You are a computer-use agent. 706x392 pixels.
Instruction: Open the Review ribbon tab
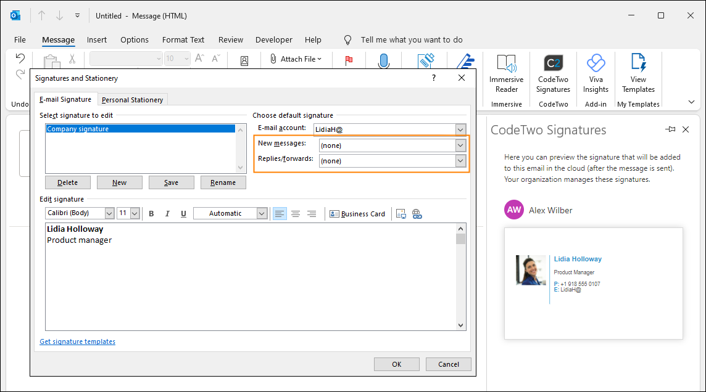click(231, 39)
